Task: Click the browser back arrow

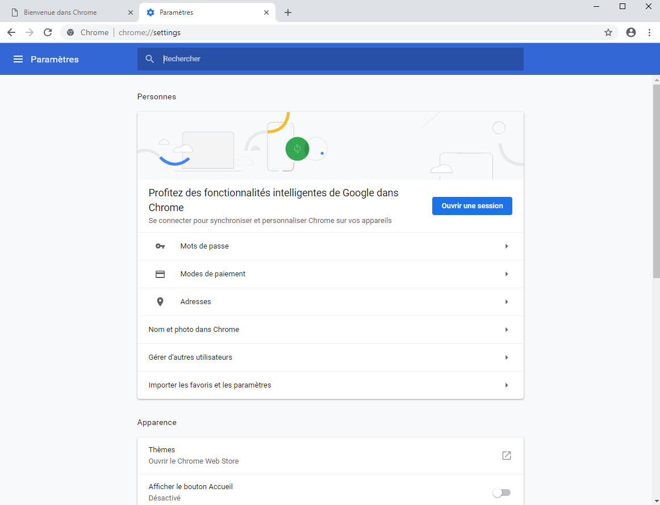Action: [x=11, y=32]
